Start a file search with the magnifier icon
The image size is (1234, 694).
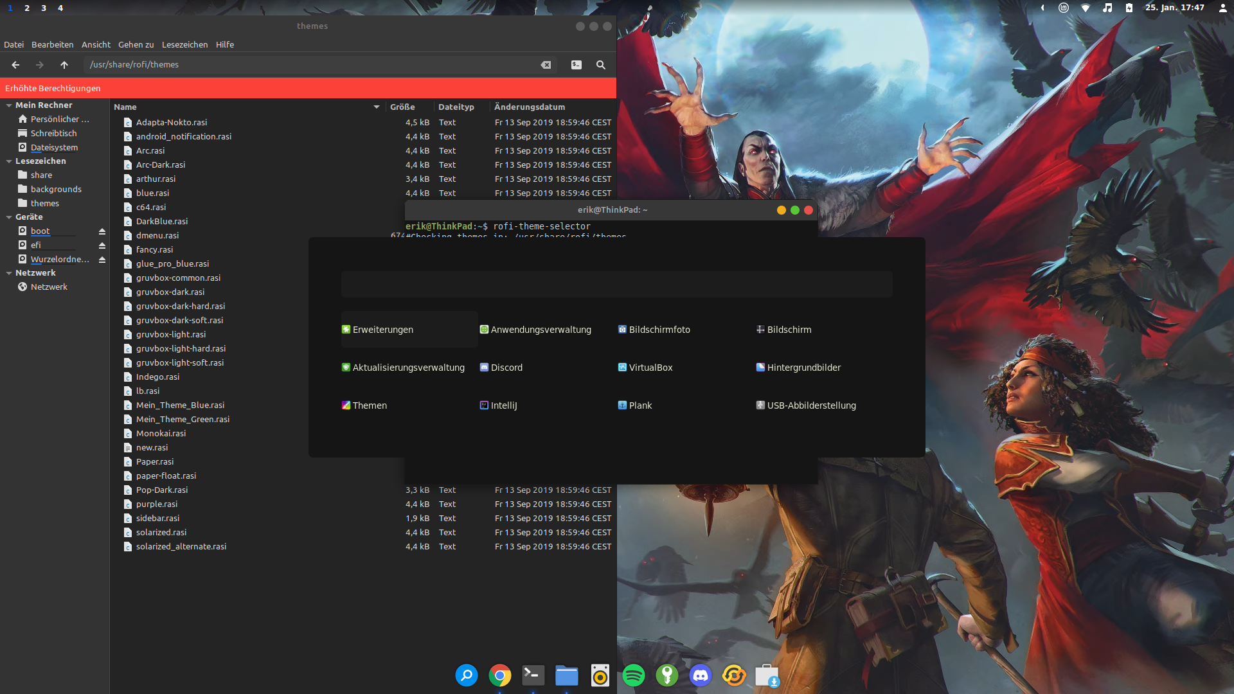[x=600, y=65]
